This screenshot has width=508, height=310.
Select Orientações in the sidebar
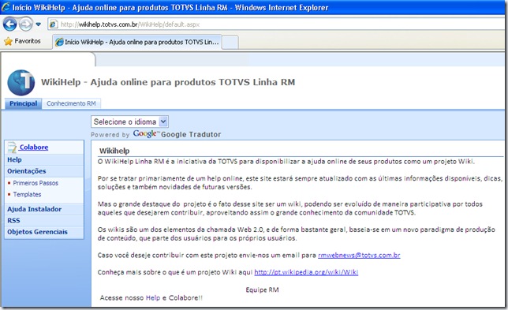point(27,171)
